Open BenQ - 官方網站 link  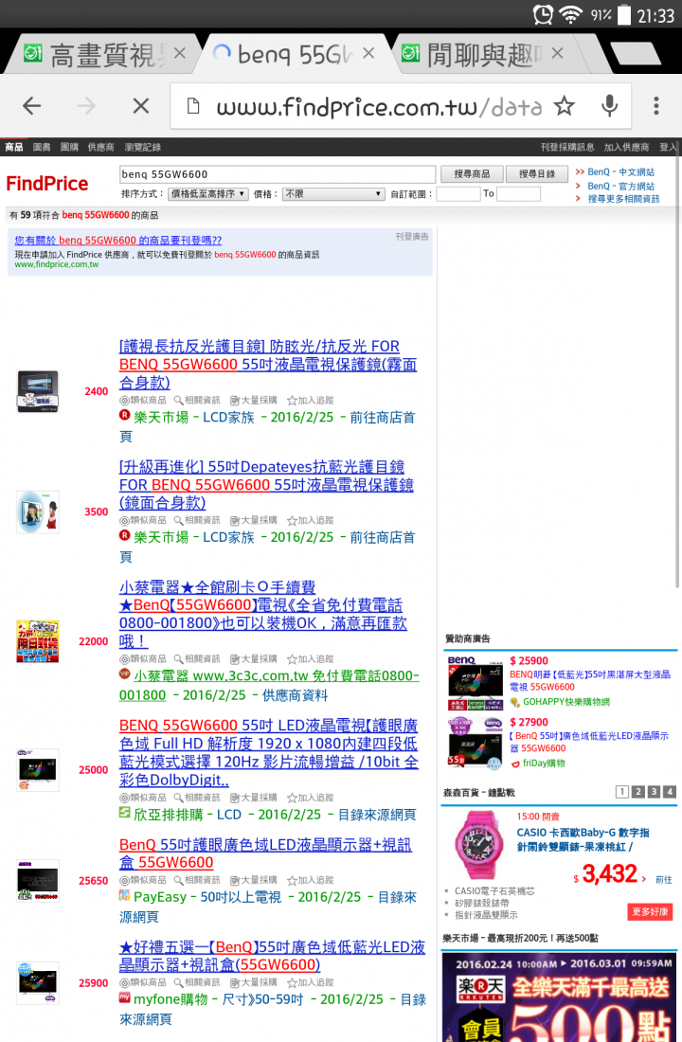[x=620, y=186]
